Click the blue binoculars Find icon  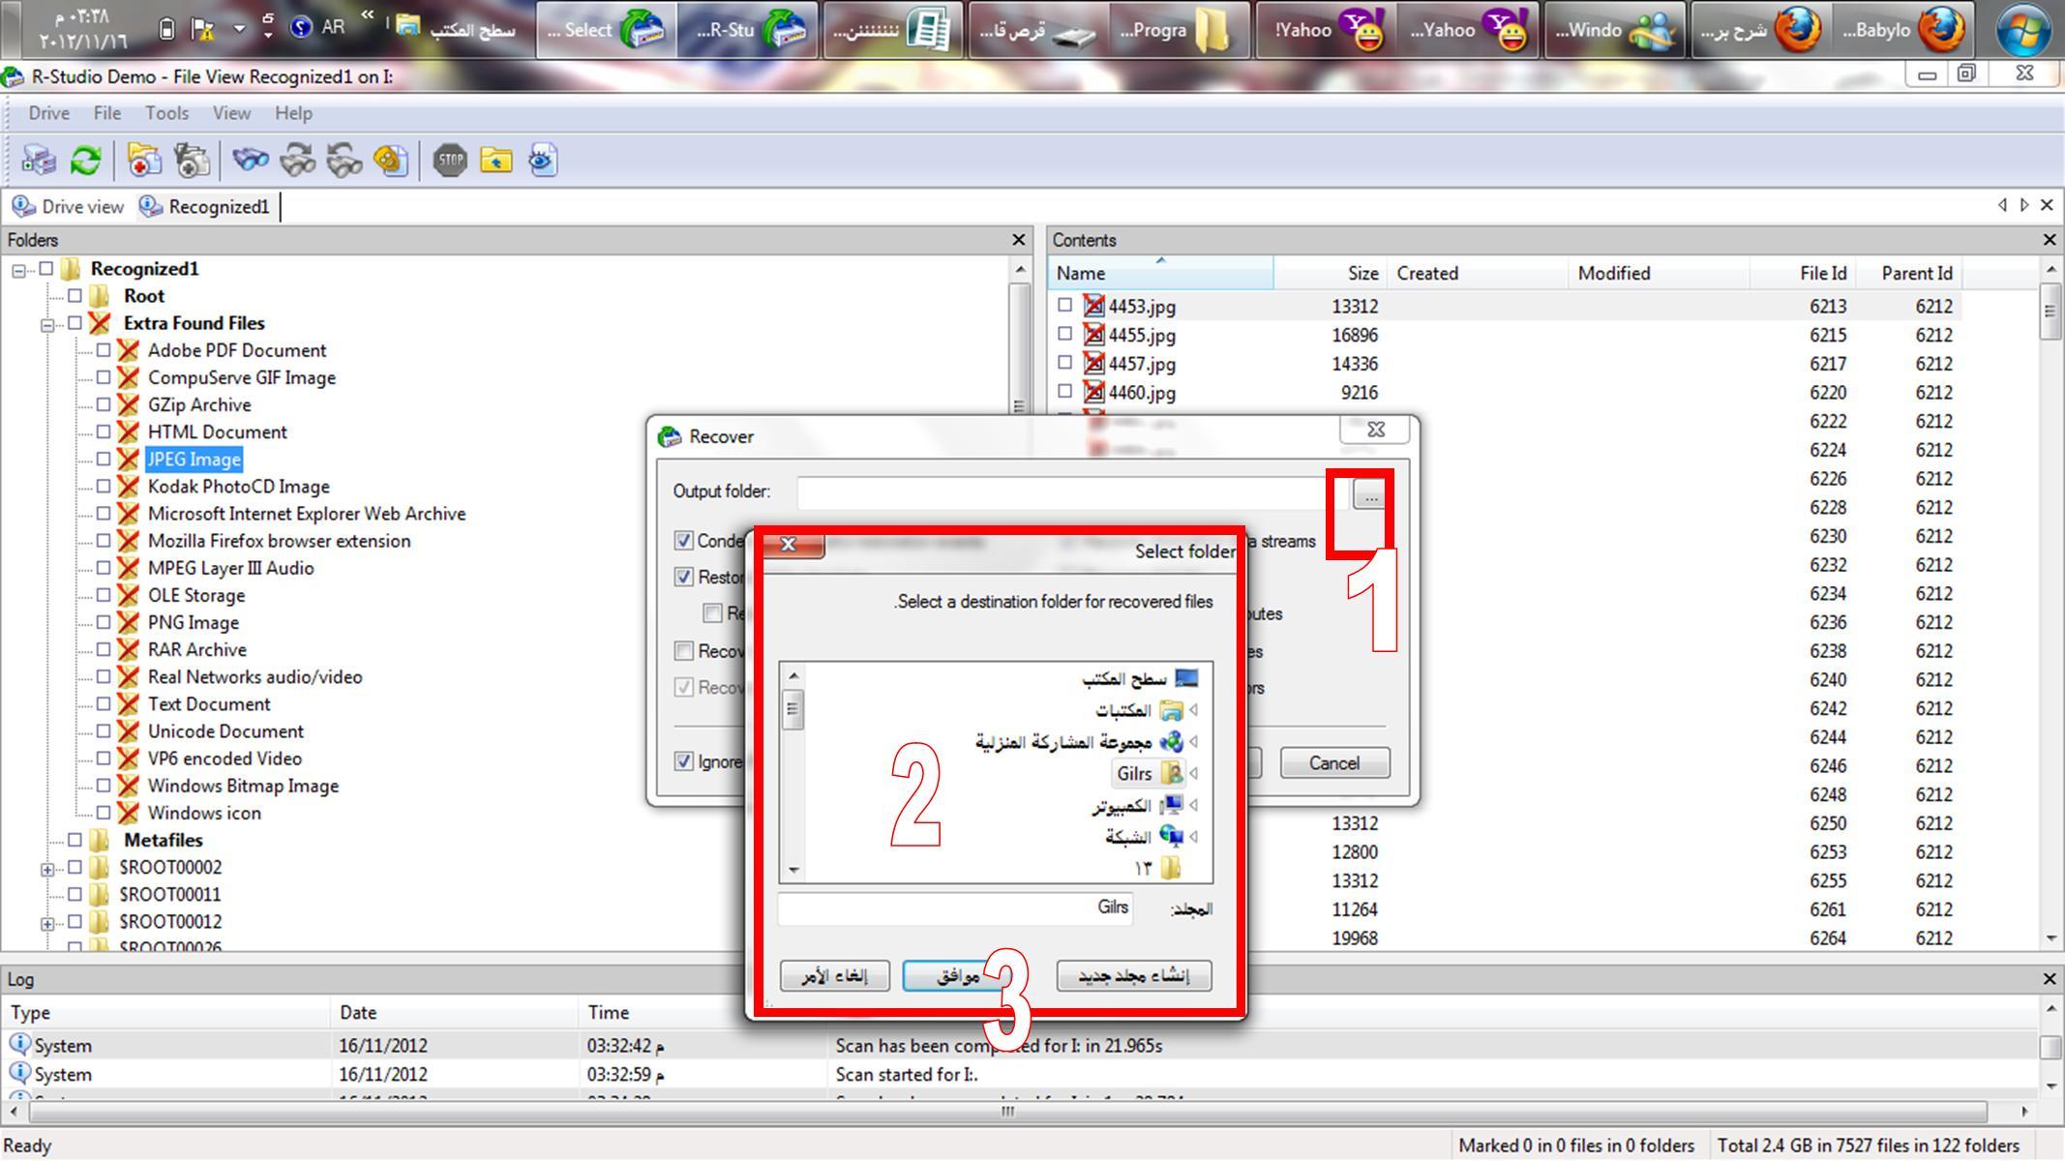coord(251,161)
